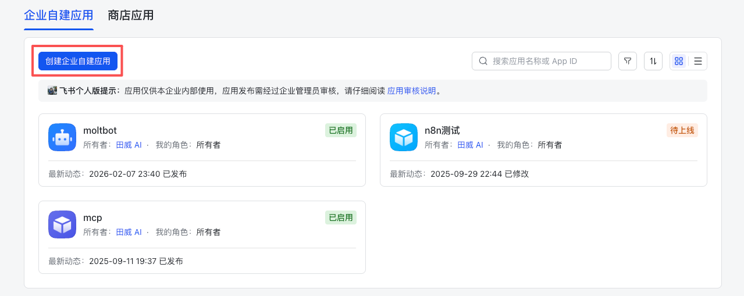Open the filter icon button
This screenshot has width=744, height=296.
click(x=628, y=61)
